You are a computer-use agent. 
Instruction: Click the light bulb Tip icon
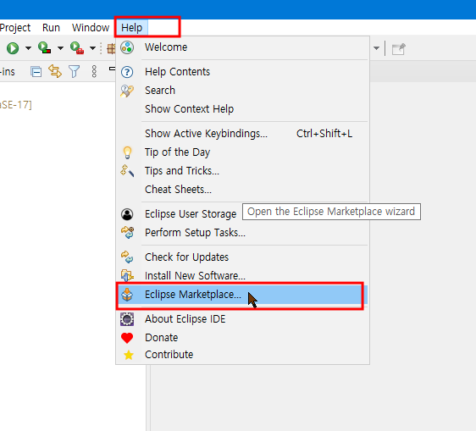(127, 152)
